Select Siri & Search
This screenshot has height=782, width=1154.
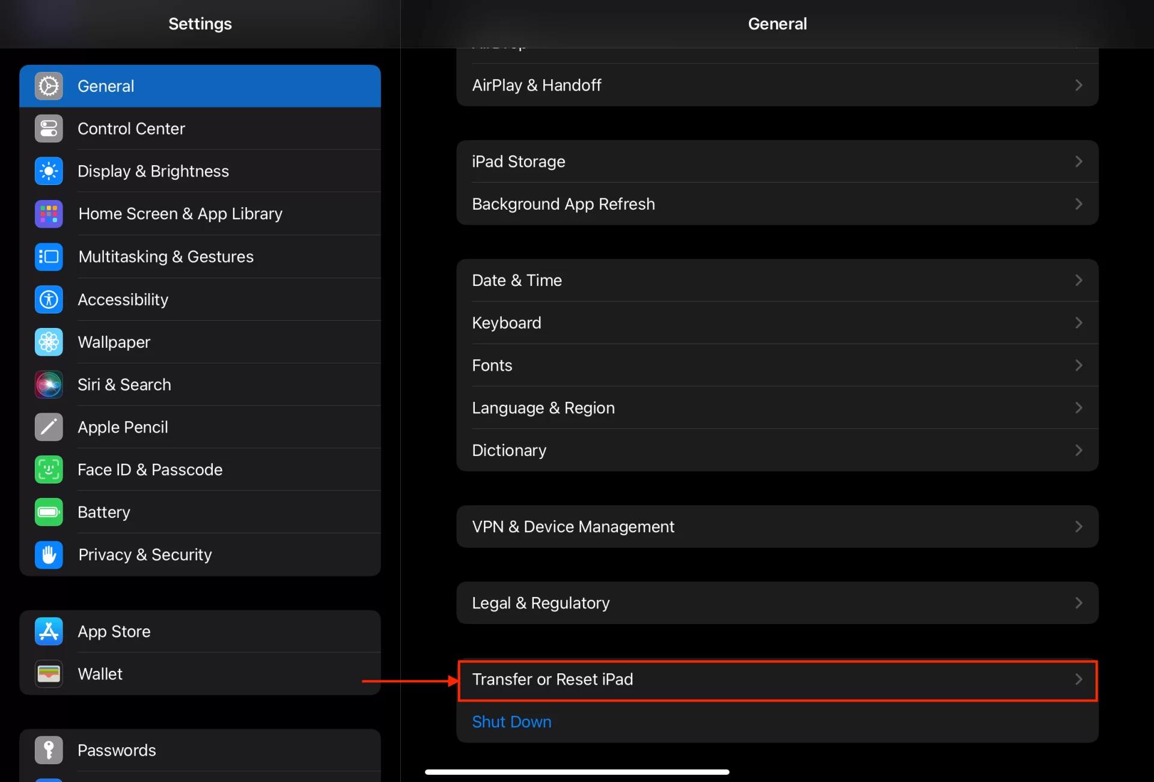point(200,384)
